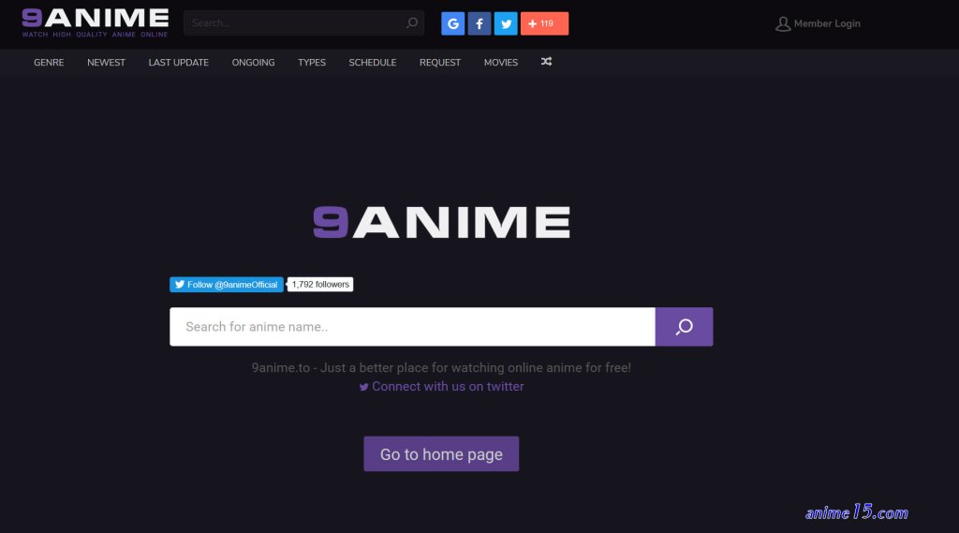The height and width of the screenshot is (533, 959).
Task: Open the MOVIES section
Action: coord(501,63)
